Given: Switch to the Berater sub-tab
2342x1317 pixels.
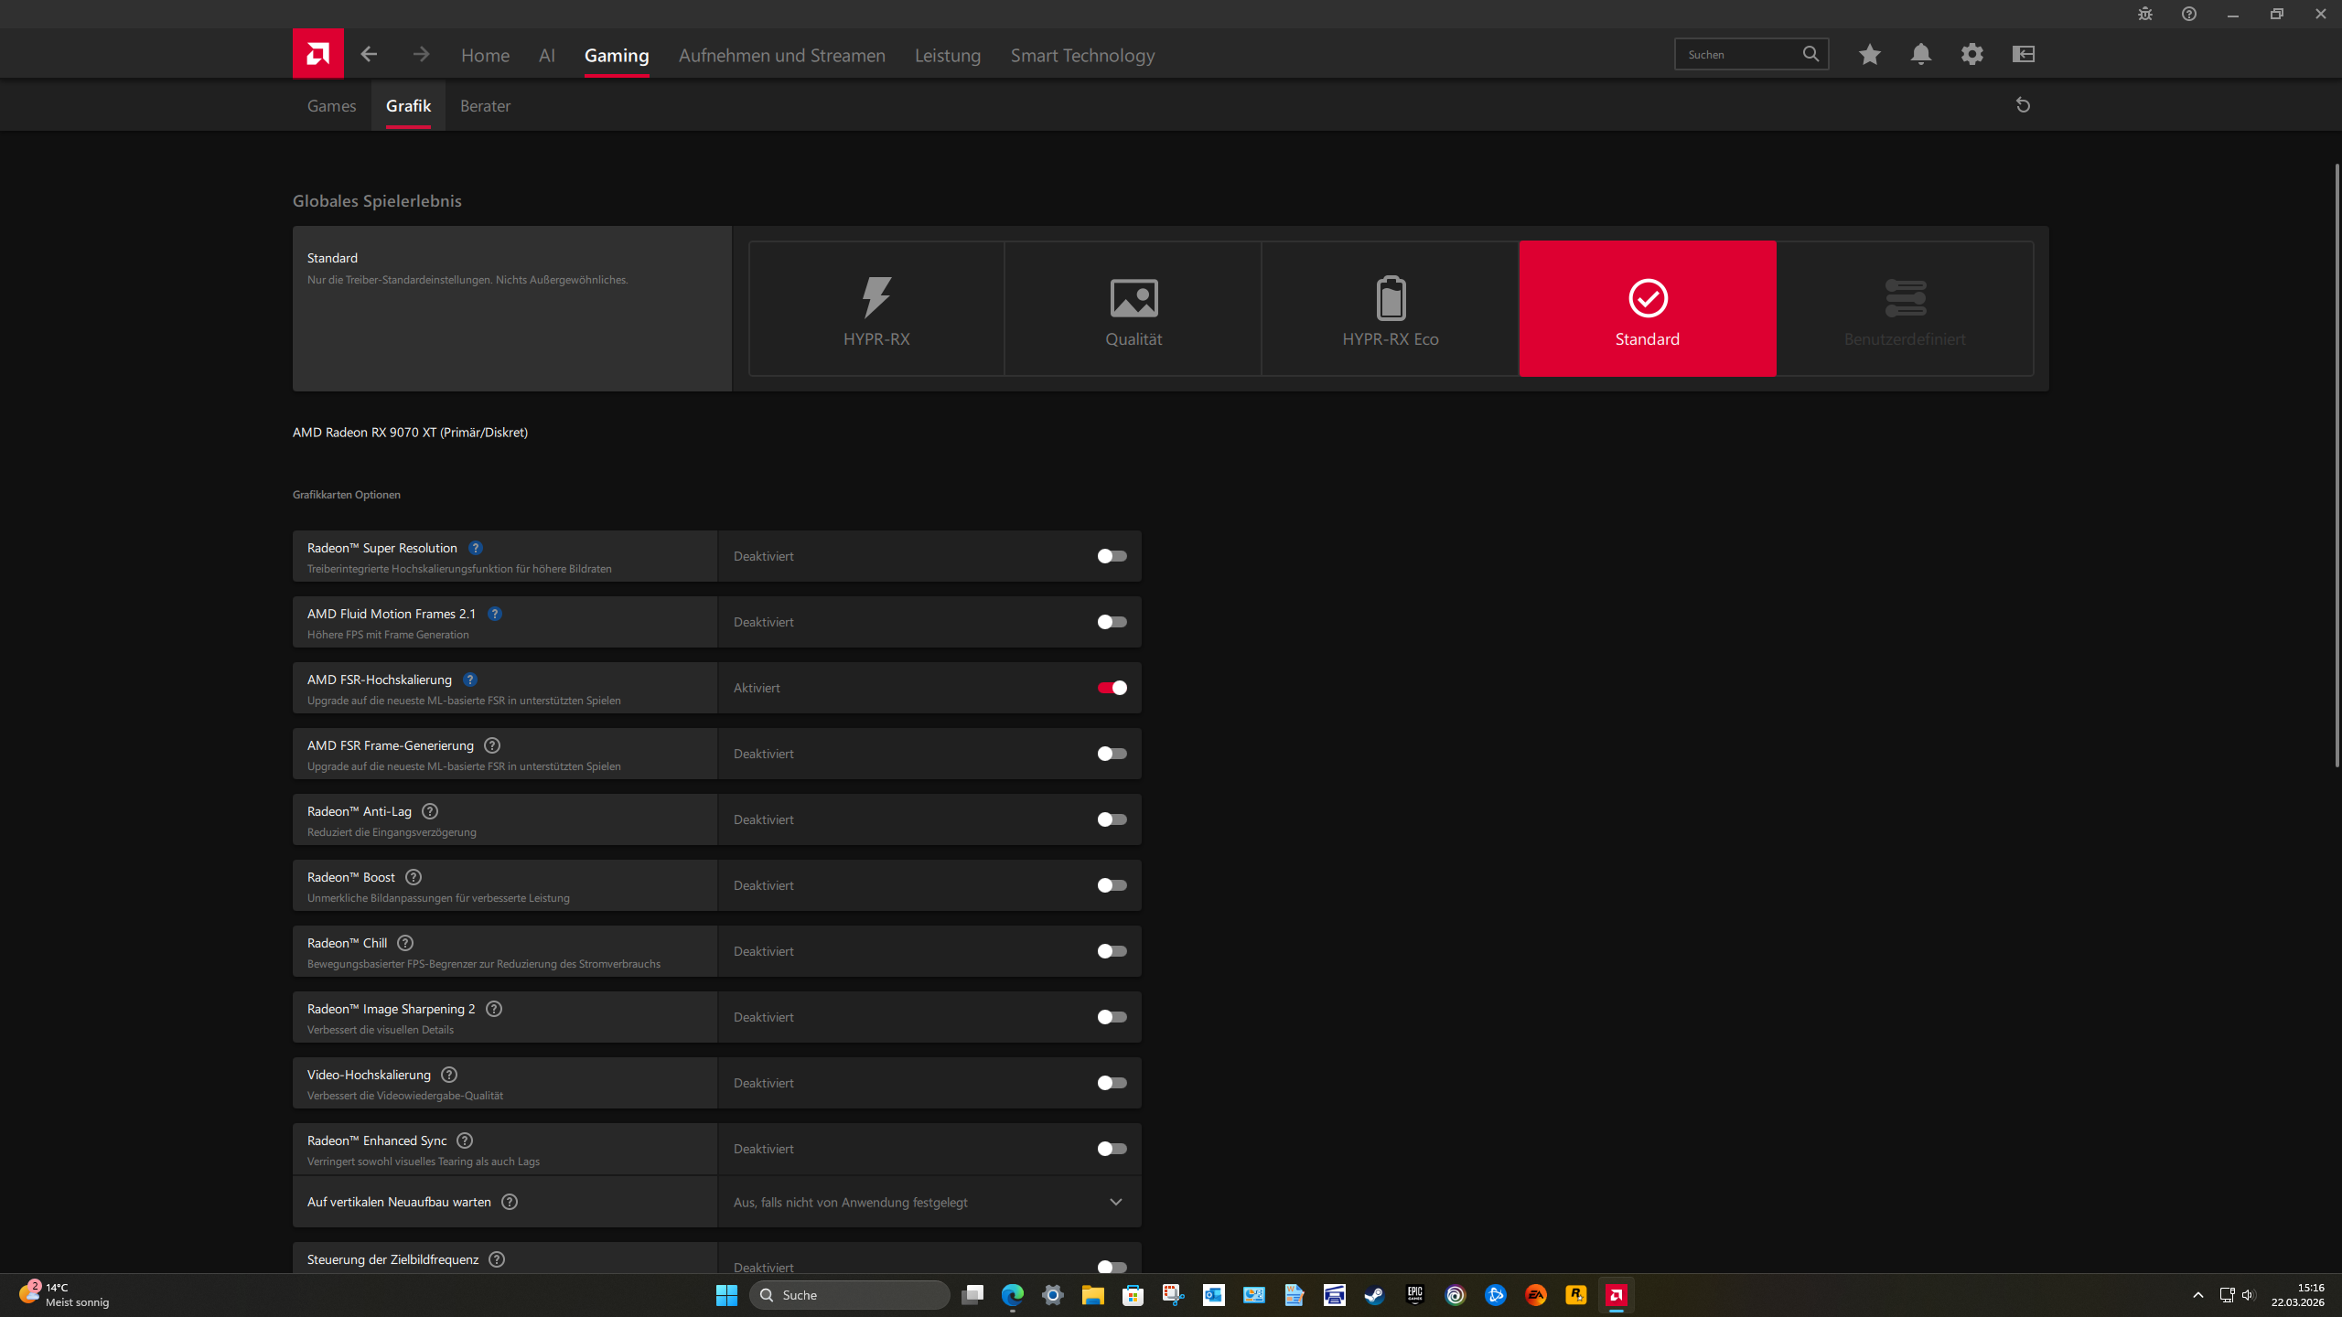Looking at the screenshot, I should click(485, 106).
